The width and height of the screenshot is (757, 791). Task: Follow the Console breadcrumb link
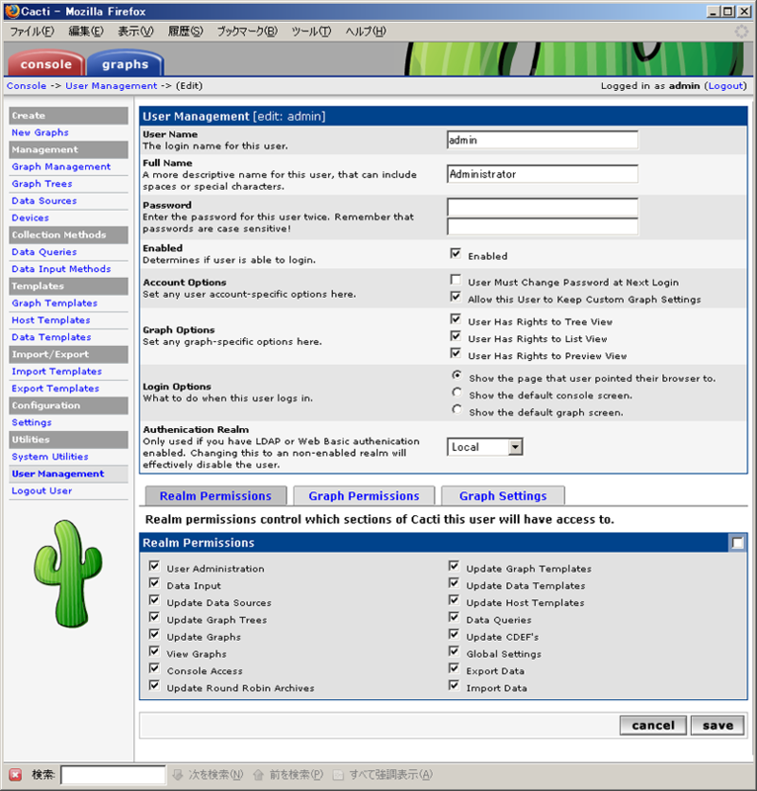(27, 86)
